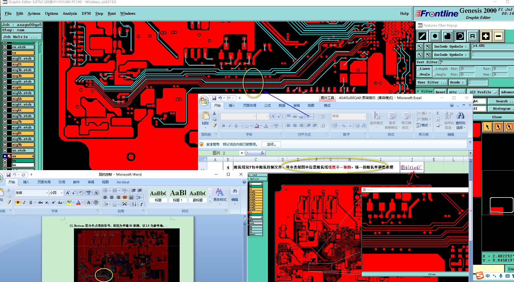Toggle cs.etch layer display box

pos(5,47)
